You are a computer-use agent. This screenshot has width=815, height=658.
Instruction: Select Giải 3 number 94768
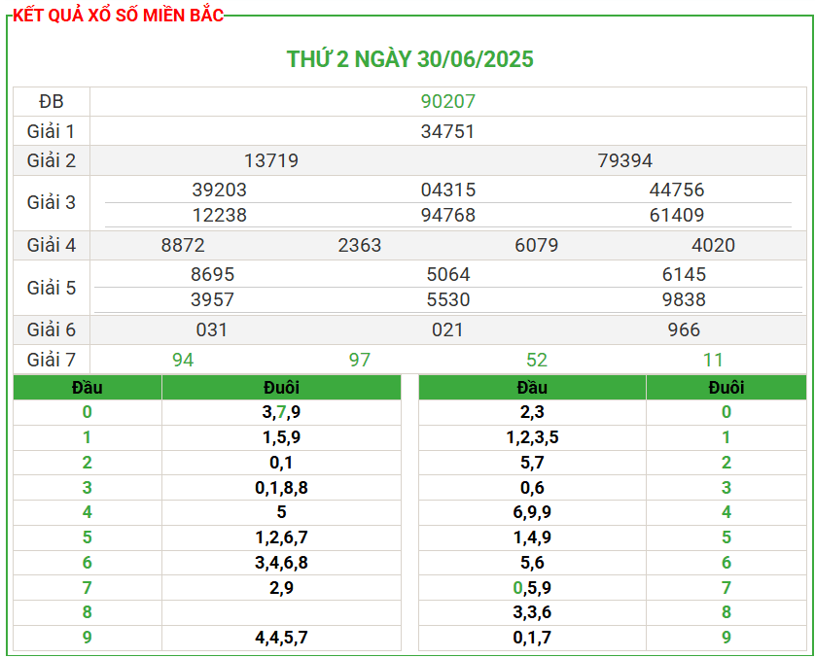448,215
